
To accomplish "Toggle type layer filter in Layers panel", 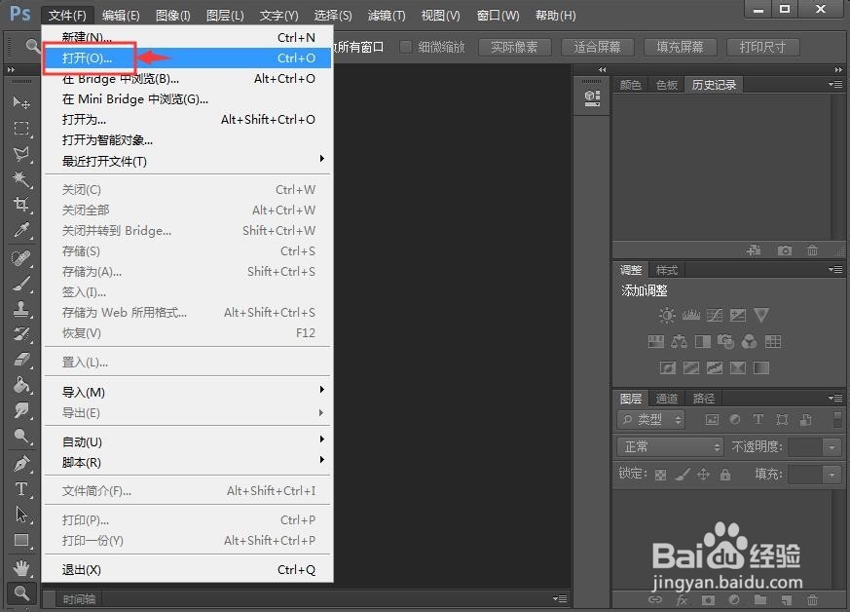I will pyautogui.click(x=758, y=419).
